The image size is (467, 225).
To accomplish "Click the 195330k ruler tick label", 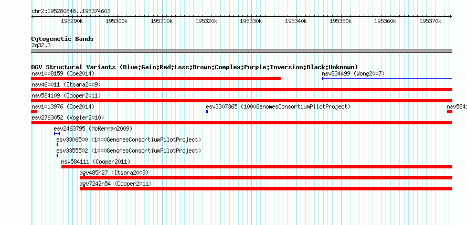I will click(x=251, y=21).
